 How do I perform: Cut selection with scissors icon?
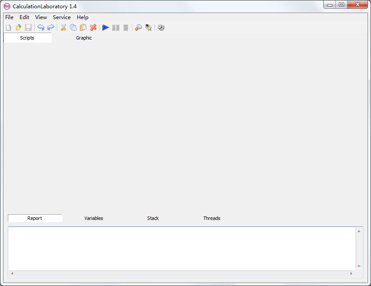pyautogui.click(x=63, y=28)
